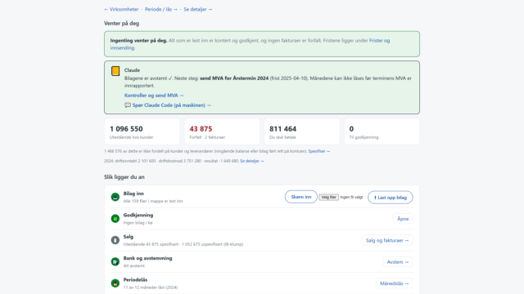Follow the Spesifiser link
Viewport: 524px width, 294px height.
click(318, 151)
